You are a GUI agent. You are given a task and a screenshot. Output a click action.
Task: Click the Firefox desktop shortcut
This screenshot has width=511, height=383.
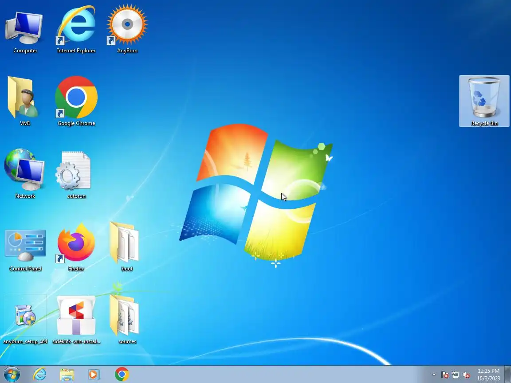click(x=76, y=247)
